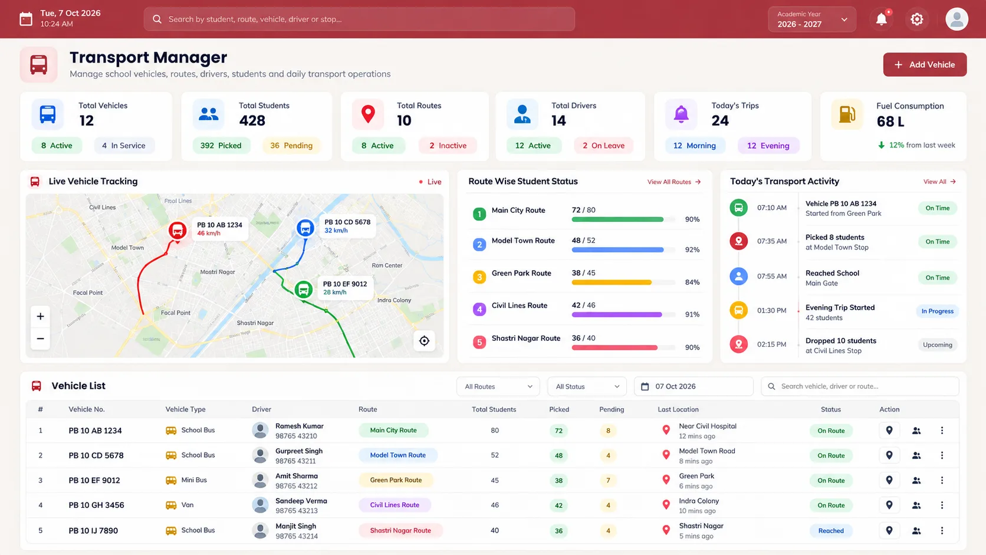
Task: Open the All Status filter dropdown
Action: click(587, 386)
